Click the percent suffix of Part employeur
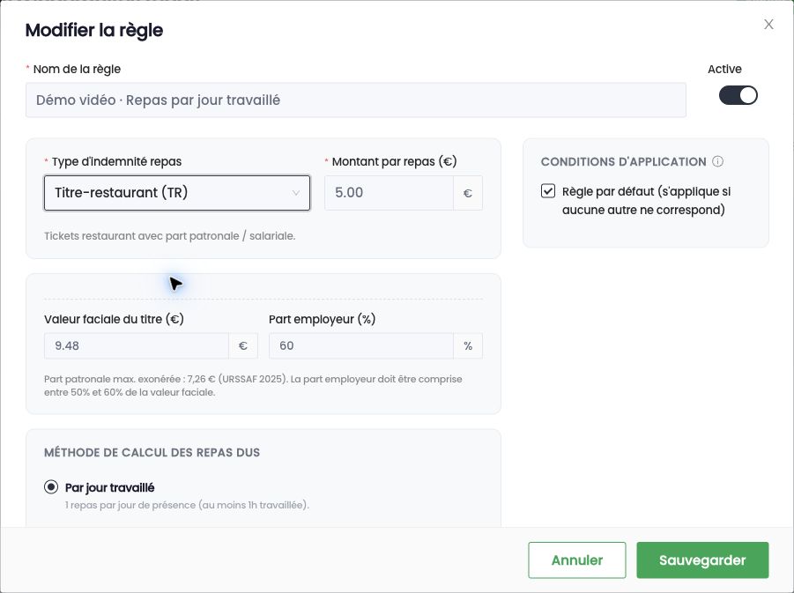Viewport: 794px width, 593px height. (x=468, y=346)
